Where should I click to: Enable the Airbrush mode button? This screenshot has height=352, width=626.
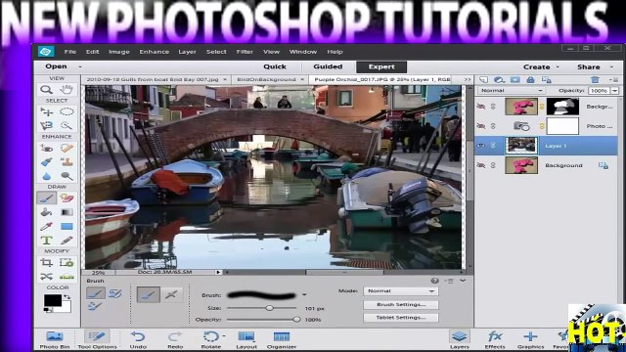(171, 295)
